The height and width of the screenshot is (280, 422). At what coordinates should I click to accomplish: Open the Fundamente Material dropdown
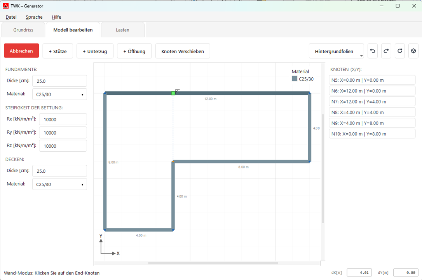tap(59, 94)
